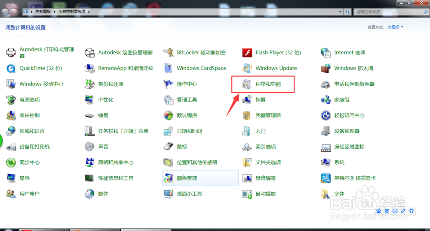
Task: Open 默认程序 icon
Action: (x=169, y=115)
